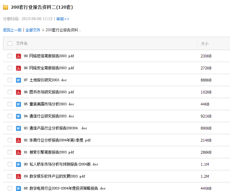Select checkbox for 95 童装美国市场分析2003.doc
Screen dimensions: 230x191
point(10,104)
